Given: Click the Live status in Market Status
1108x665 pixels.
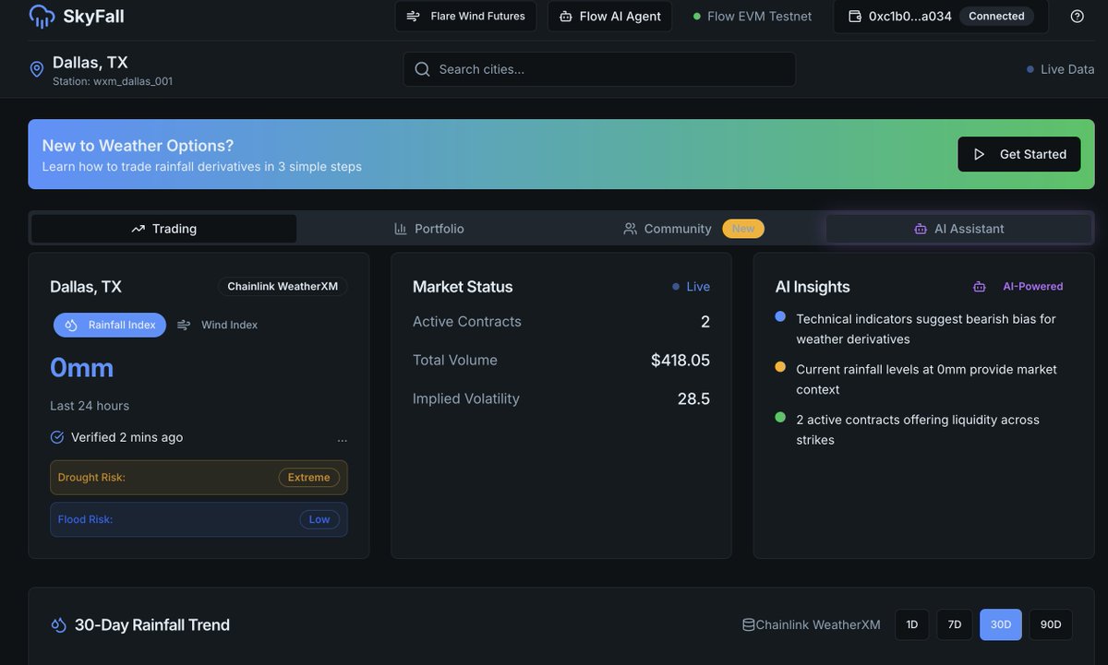Looking at the screenshot, I should [692, 287].
